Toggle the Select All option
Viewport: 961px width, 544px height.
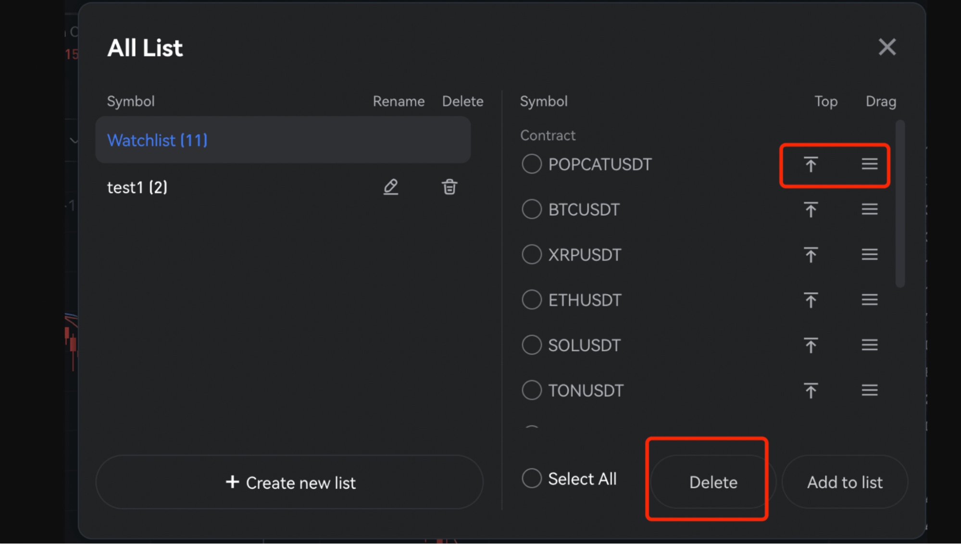[531, 479]
